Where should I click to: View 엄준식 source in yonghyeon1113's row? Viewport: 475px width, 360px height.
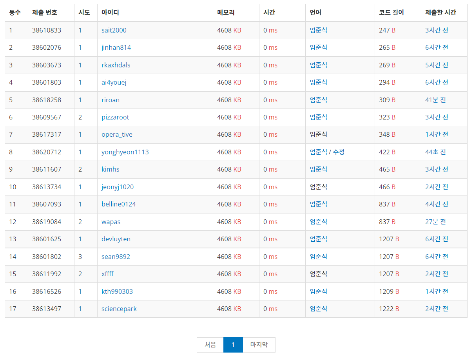point(318,152)
